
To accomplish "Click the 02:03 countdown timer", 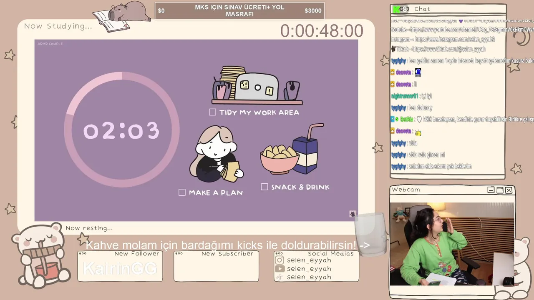I will 121,130.
